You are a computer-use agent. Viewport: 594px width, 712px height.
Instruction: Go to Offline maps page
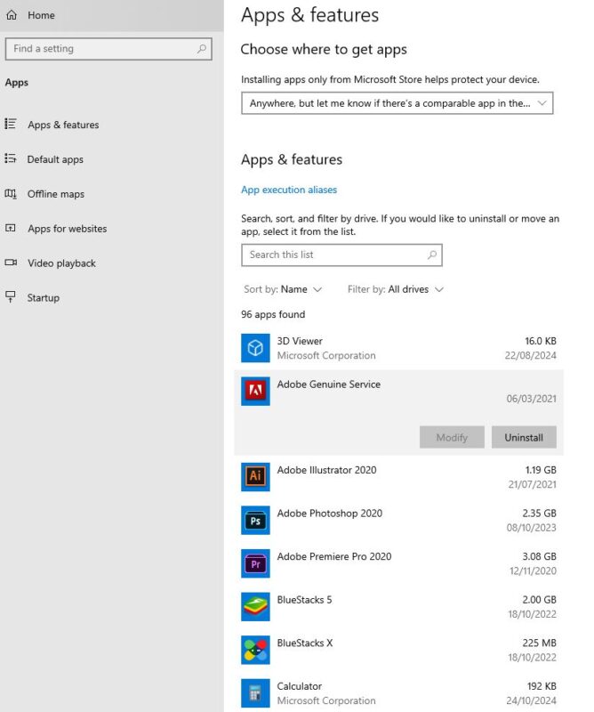(x=56, y=194)
